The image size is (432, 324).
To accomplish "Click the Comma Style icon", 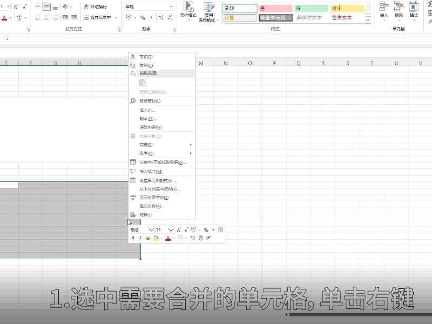I will (151, 17).
